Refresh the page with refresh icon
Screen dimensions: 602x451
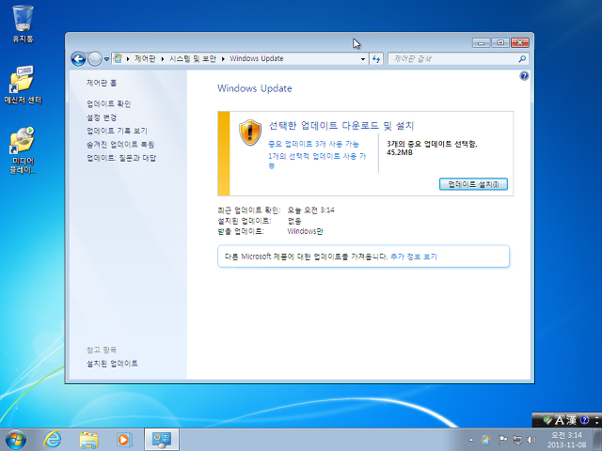[376, 59]
